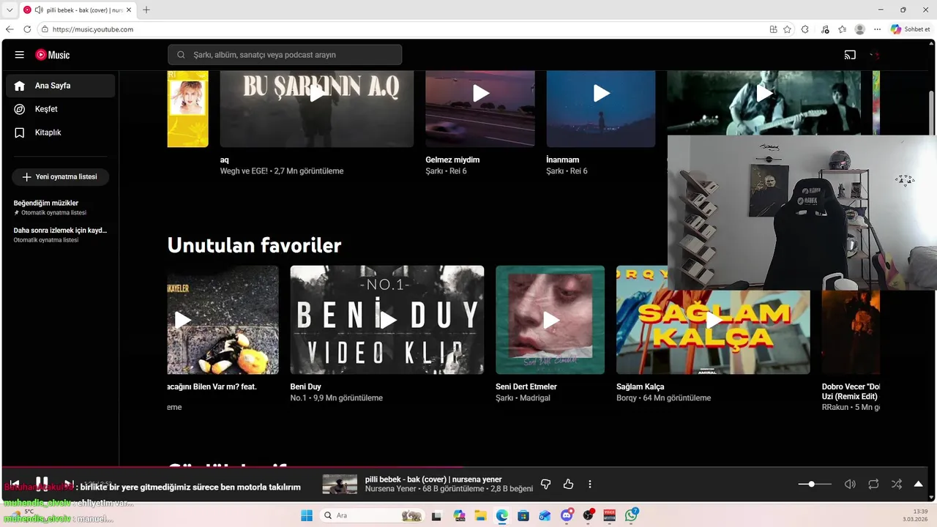Refresh the browser page
The width and height of the screenshot is (937, 527).
pos(28,29)
